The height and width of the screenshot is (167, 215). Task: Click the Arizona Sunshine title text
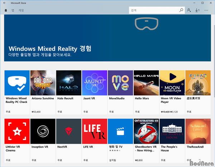(x=43, y=98)
